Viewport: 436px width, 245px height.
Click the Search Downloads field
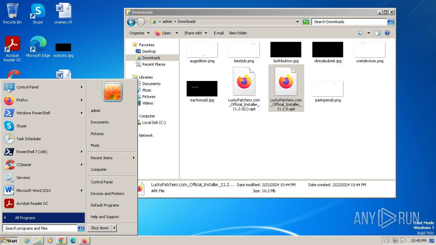tap(349, 22)
